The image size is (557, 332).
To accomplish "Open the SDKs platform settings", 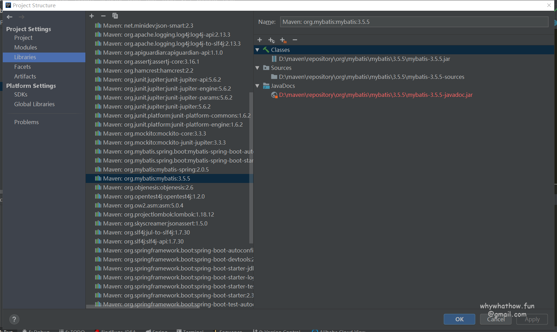I will pyautogui.click(x=21, y=94).
